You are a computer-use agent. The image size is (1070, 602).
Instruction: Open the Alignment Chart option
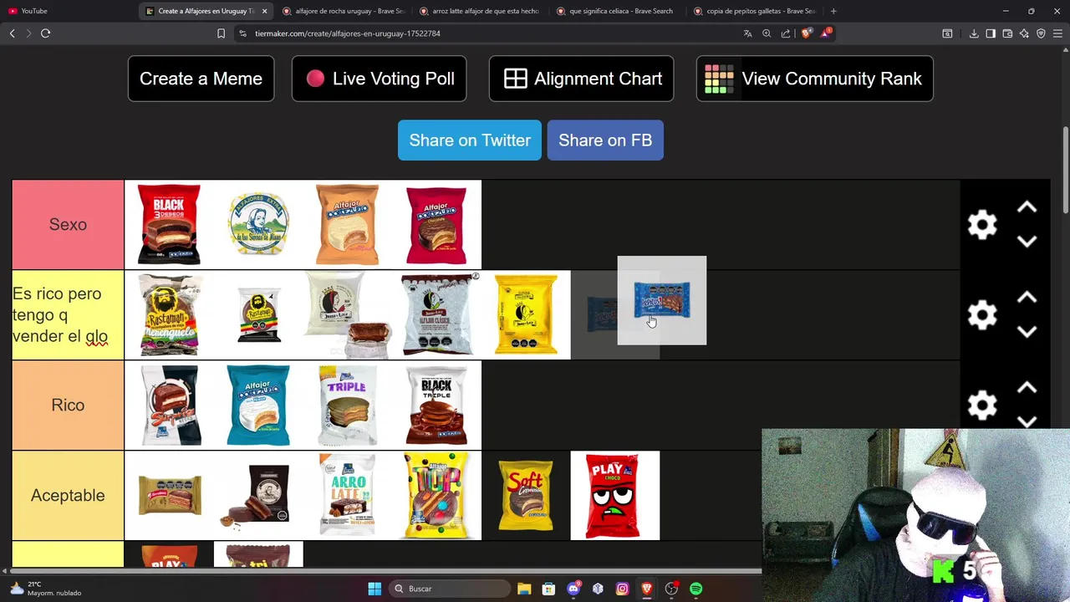tap(581, 79)
